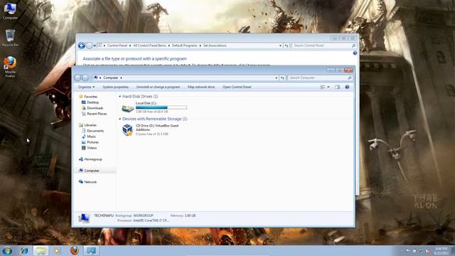Click Set Associations in the breadcrumb

(215, 46)
